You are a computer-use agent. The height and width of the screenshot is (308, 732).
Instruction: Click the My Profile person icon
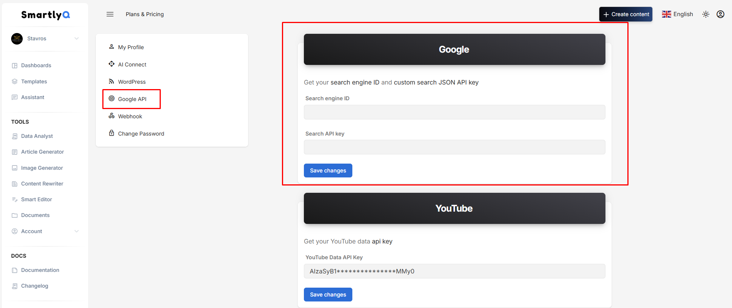(x=112, y=47)
